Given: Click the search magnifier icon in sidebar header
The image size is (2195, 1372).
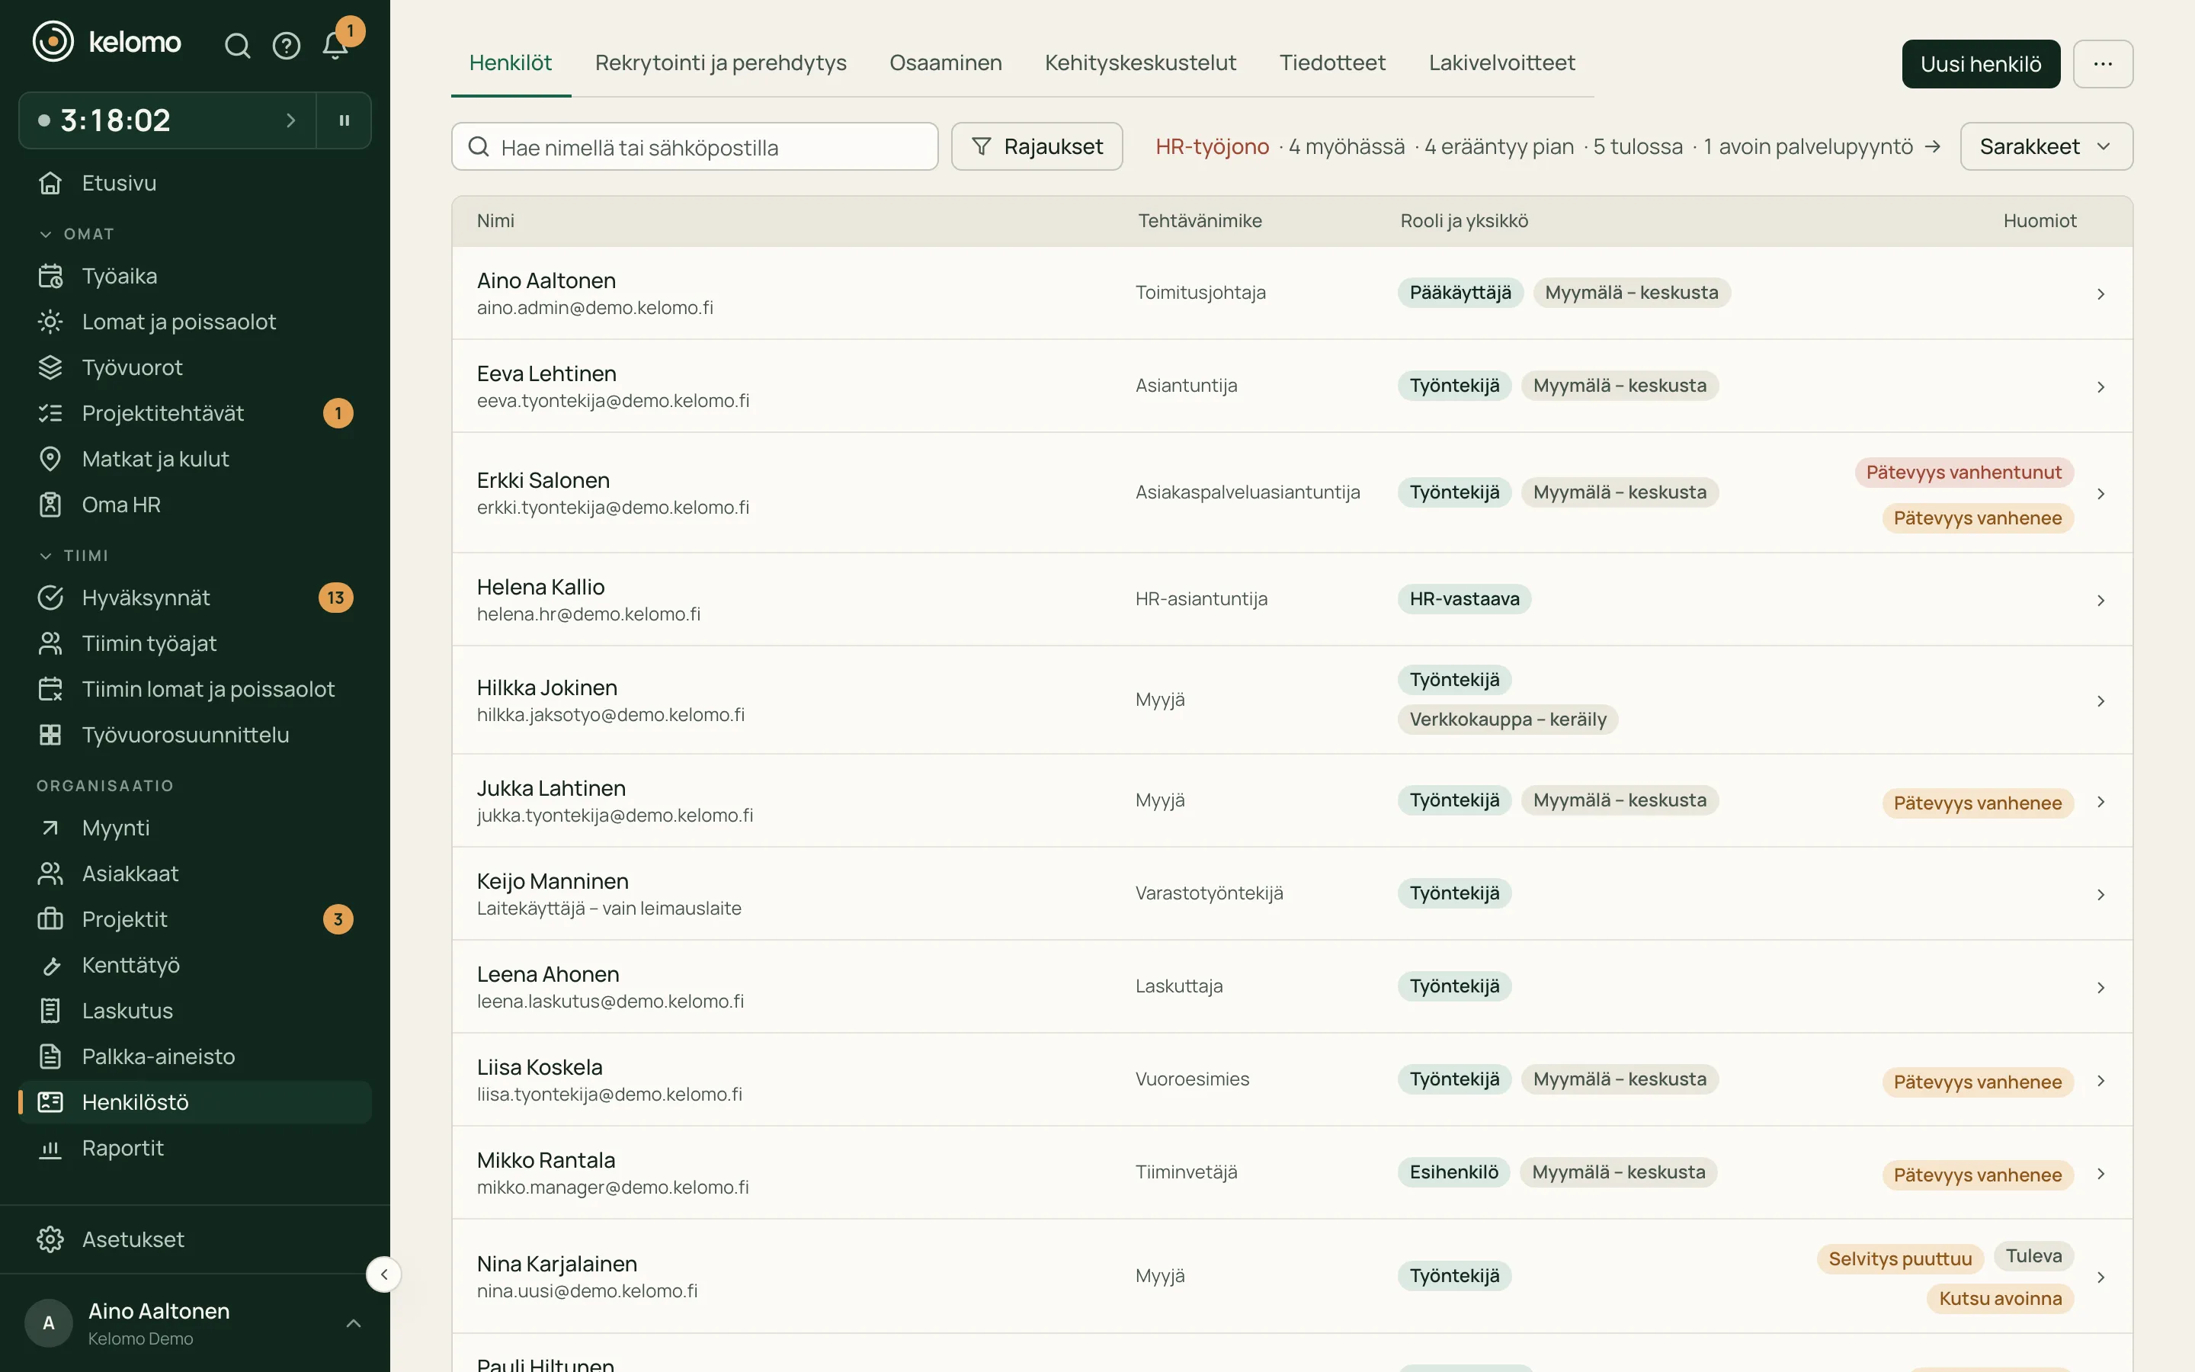Looking at the screenshot, I should (x=237, y=46).
